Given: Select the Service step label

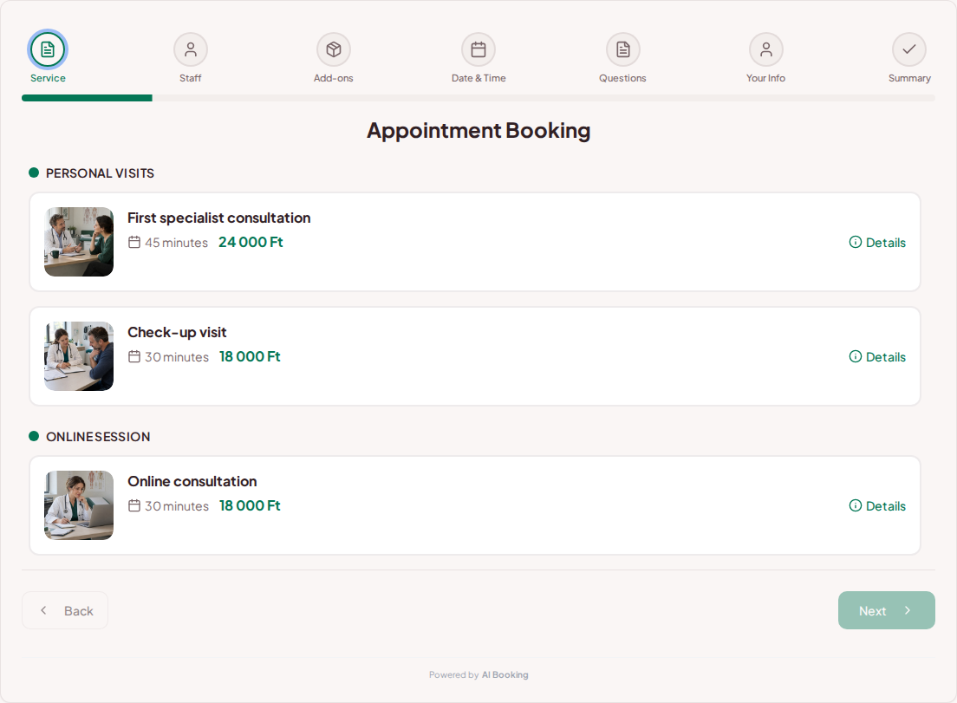Looking at the screenshot, I should coord(48,78).
